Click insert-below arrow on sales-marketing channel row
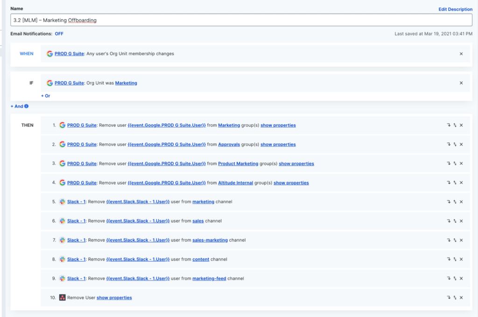 pos(449,240)
